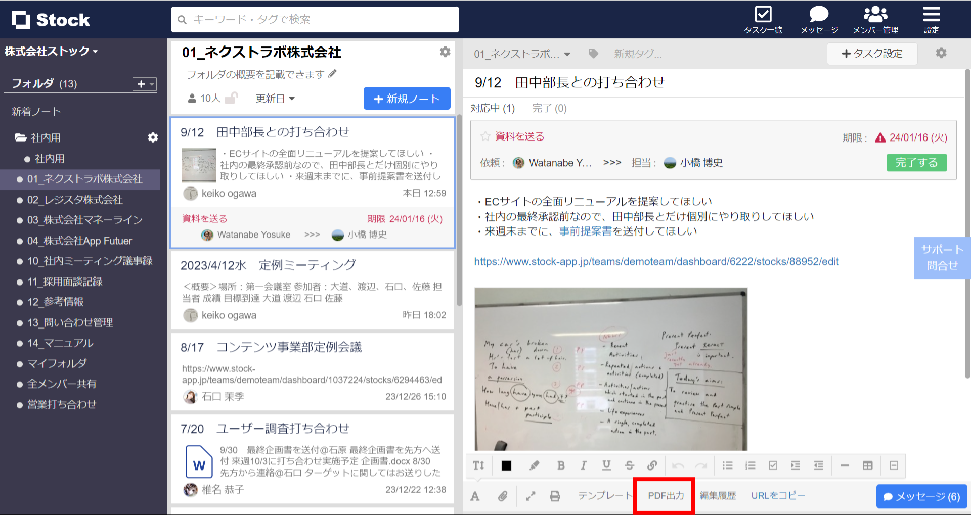
Task: Insert a checklist using the editor toolbar
Action: tap(773, 465)
